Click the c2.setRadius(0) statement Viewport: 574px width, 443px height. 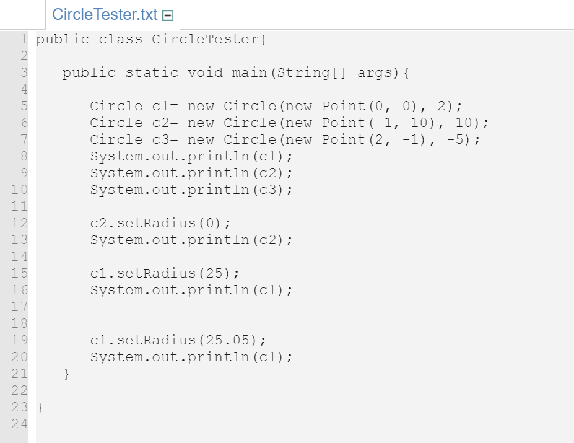[160, 223]
